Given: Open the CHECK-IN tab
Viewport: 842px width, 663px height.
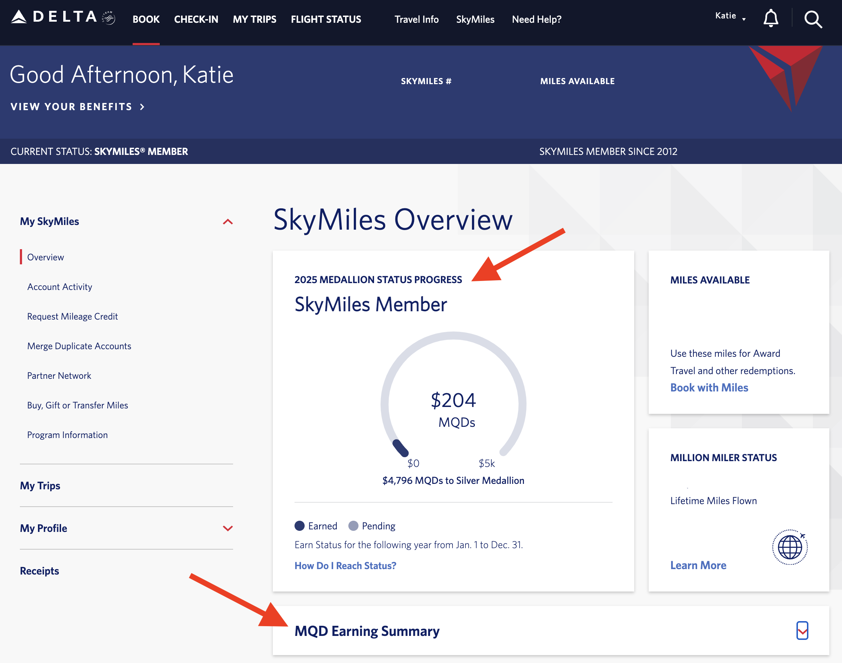Looking at the screenshot, I should (x=196, y=19).
